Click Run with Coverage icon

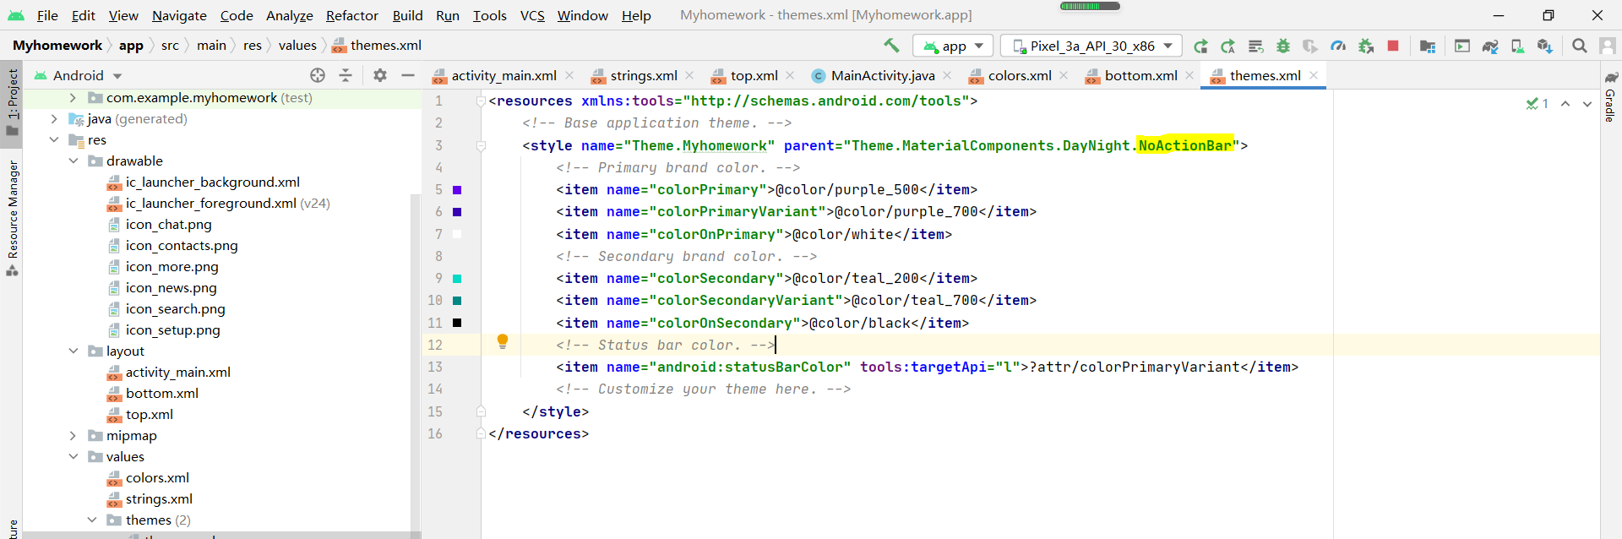tap(1310, 46)
